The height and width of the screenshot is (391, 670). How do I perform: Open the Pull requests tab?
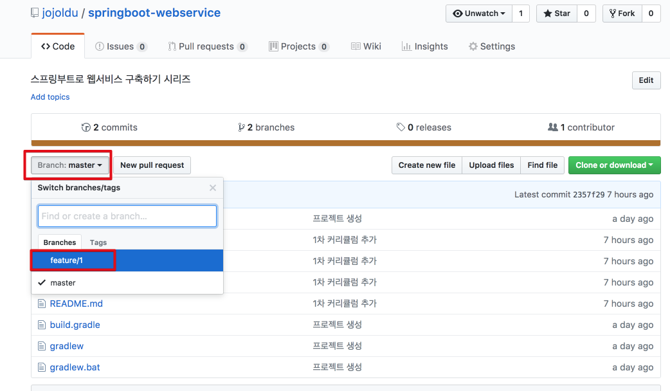[208, 46]
